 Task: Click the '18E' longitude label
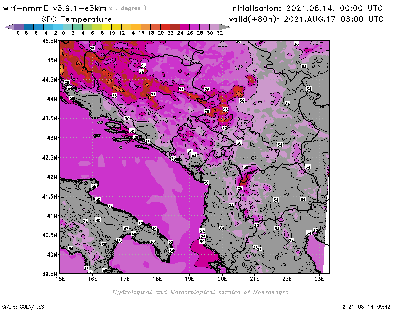157,279
